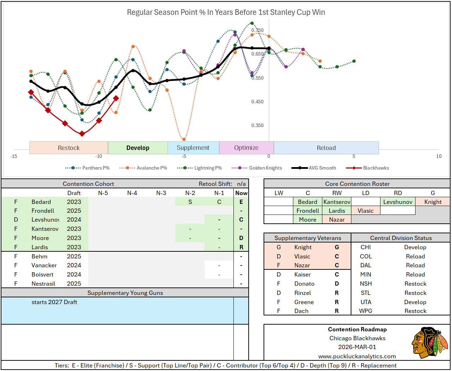Click the Levshunov RD roster cell
452x371 pixels.
click(x=397, y=202)
